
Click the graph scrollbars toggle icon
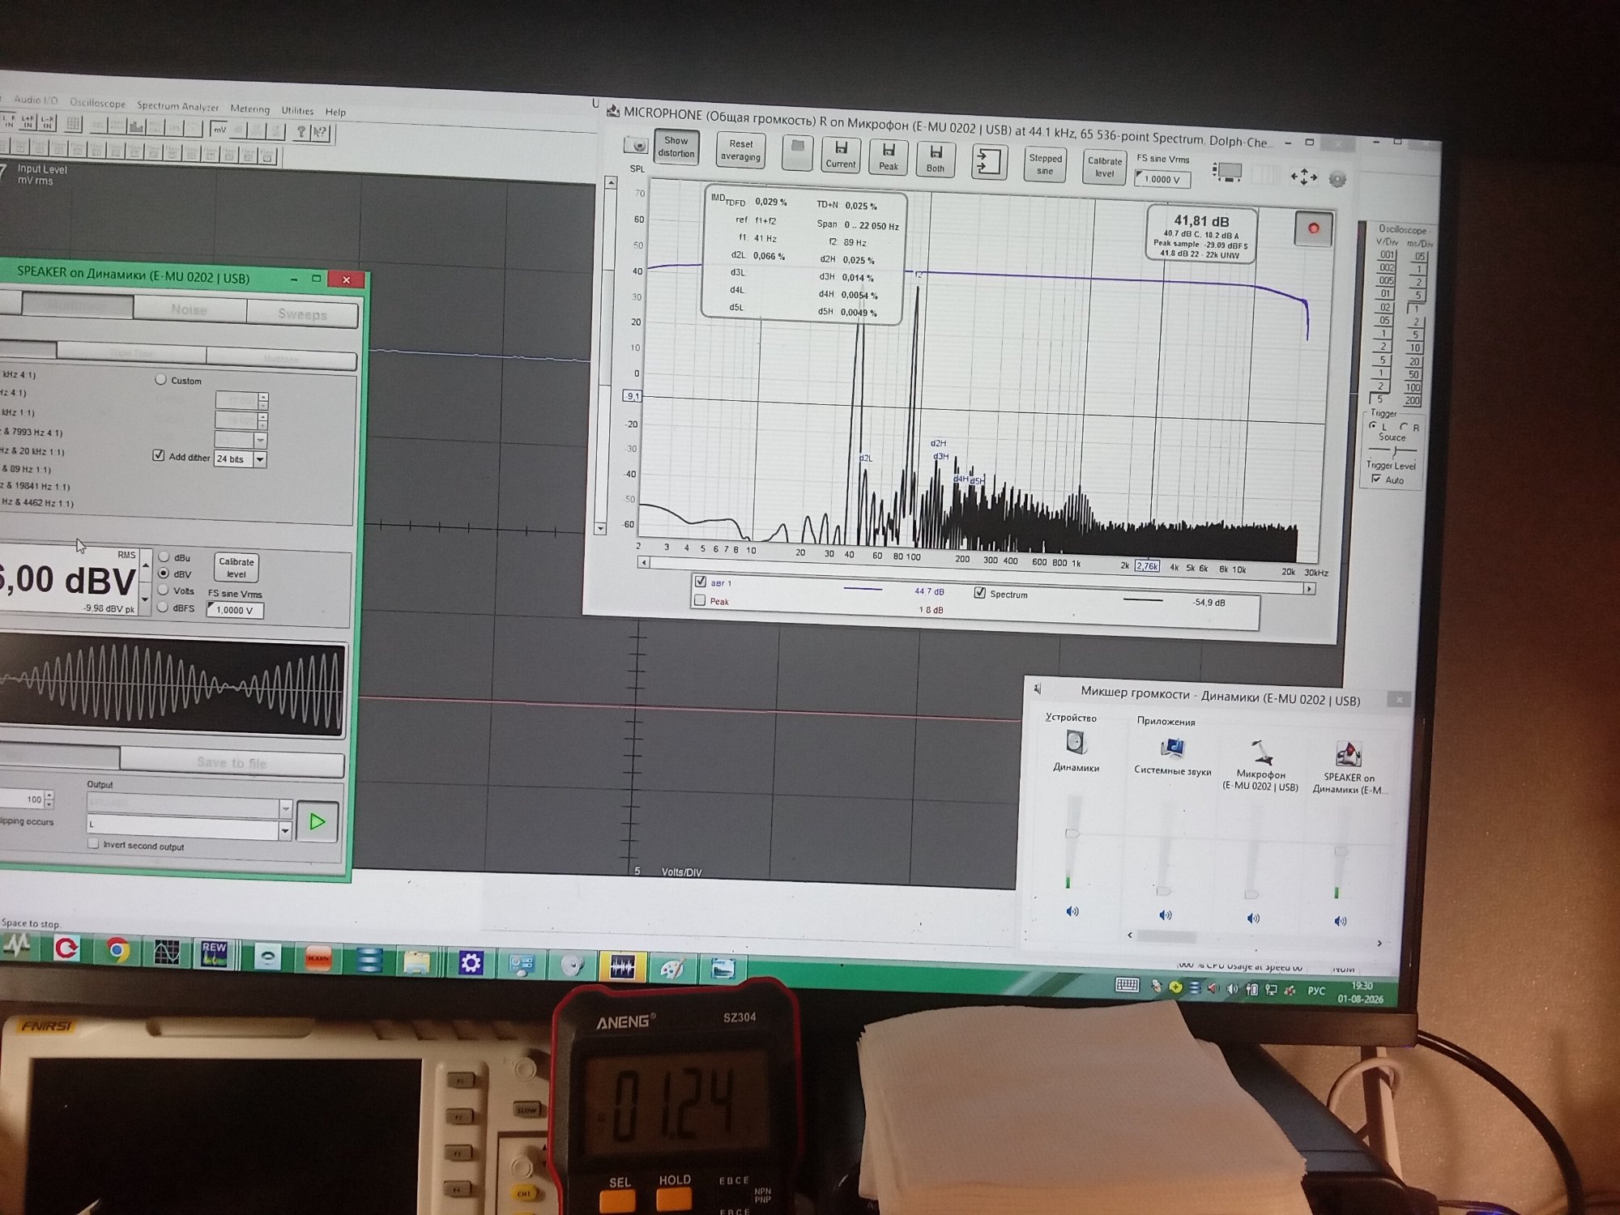click(x=1227, y=173)
